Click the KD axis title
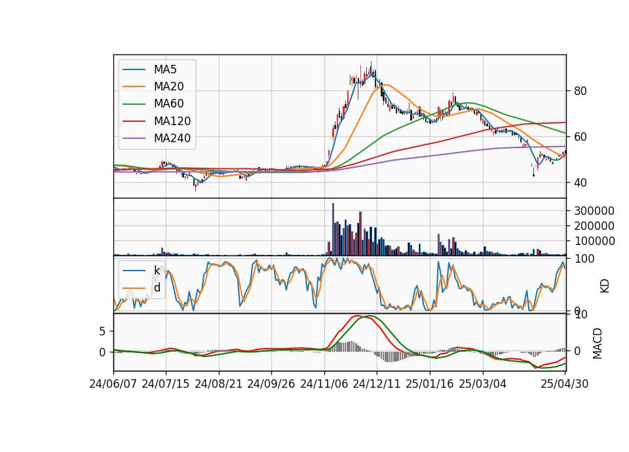Image resolution: width=629 pixels, height=452 pixels. pyautogui.click(x=605, y=286)
